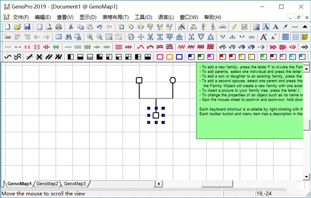Increase font size with large A arrow icon
Viewport: 311px width, 198px height.
click(264, 37)
